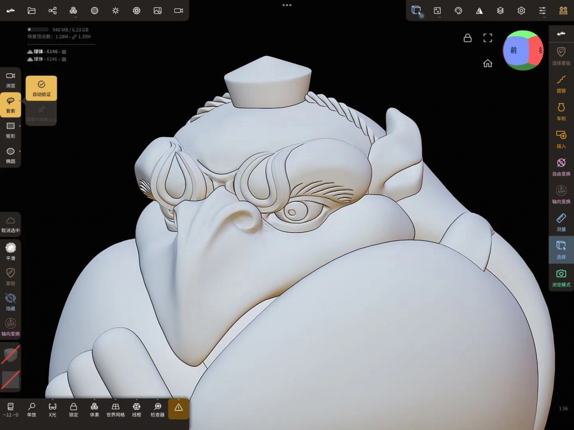Toggle 自动验证 auto-validate option
Screen dimensions: 574x430
pyautogui.click(x=41, y=88)
